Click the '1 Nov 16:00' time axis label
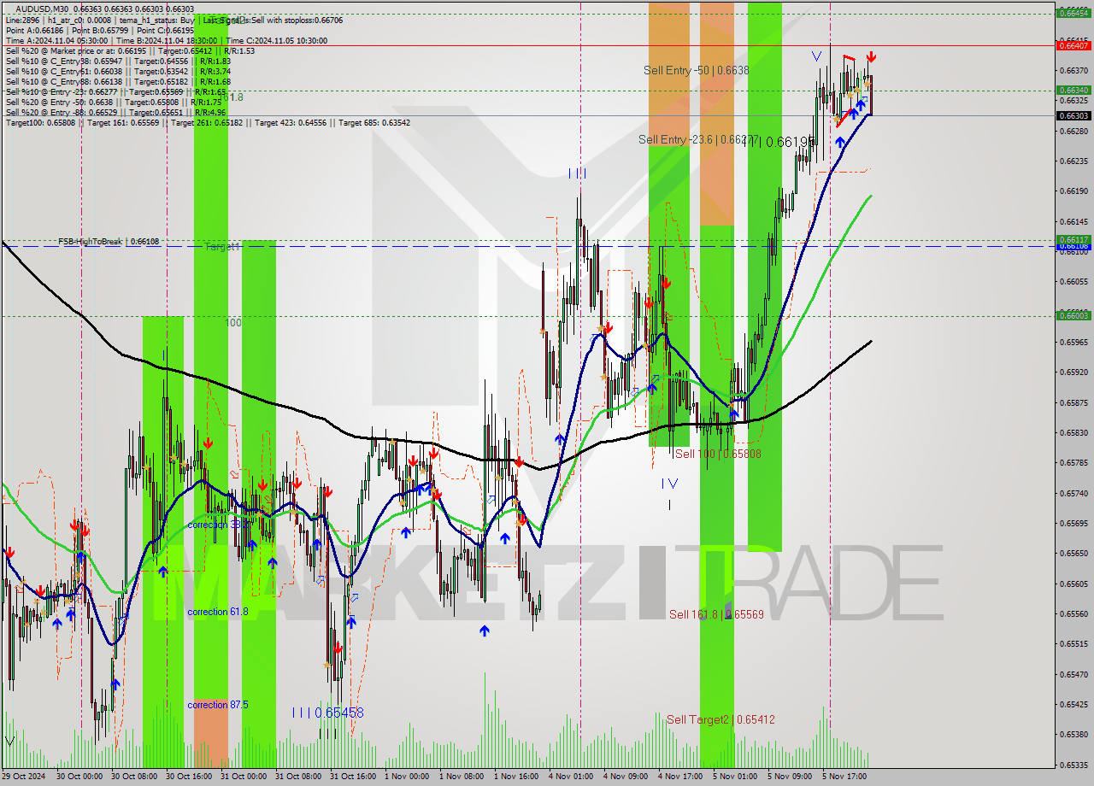 click(x=515, y=777)
